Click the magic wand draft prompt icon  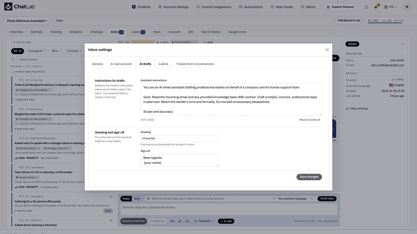coord(148,199)
